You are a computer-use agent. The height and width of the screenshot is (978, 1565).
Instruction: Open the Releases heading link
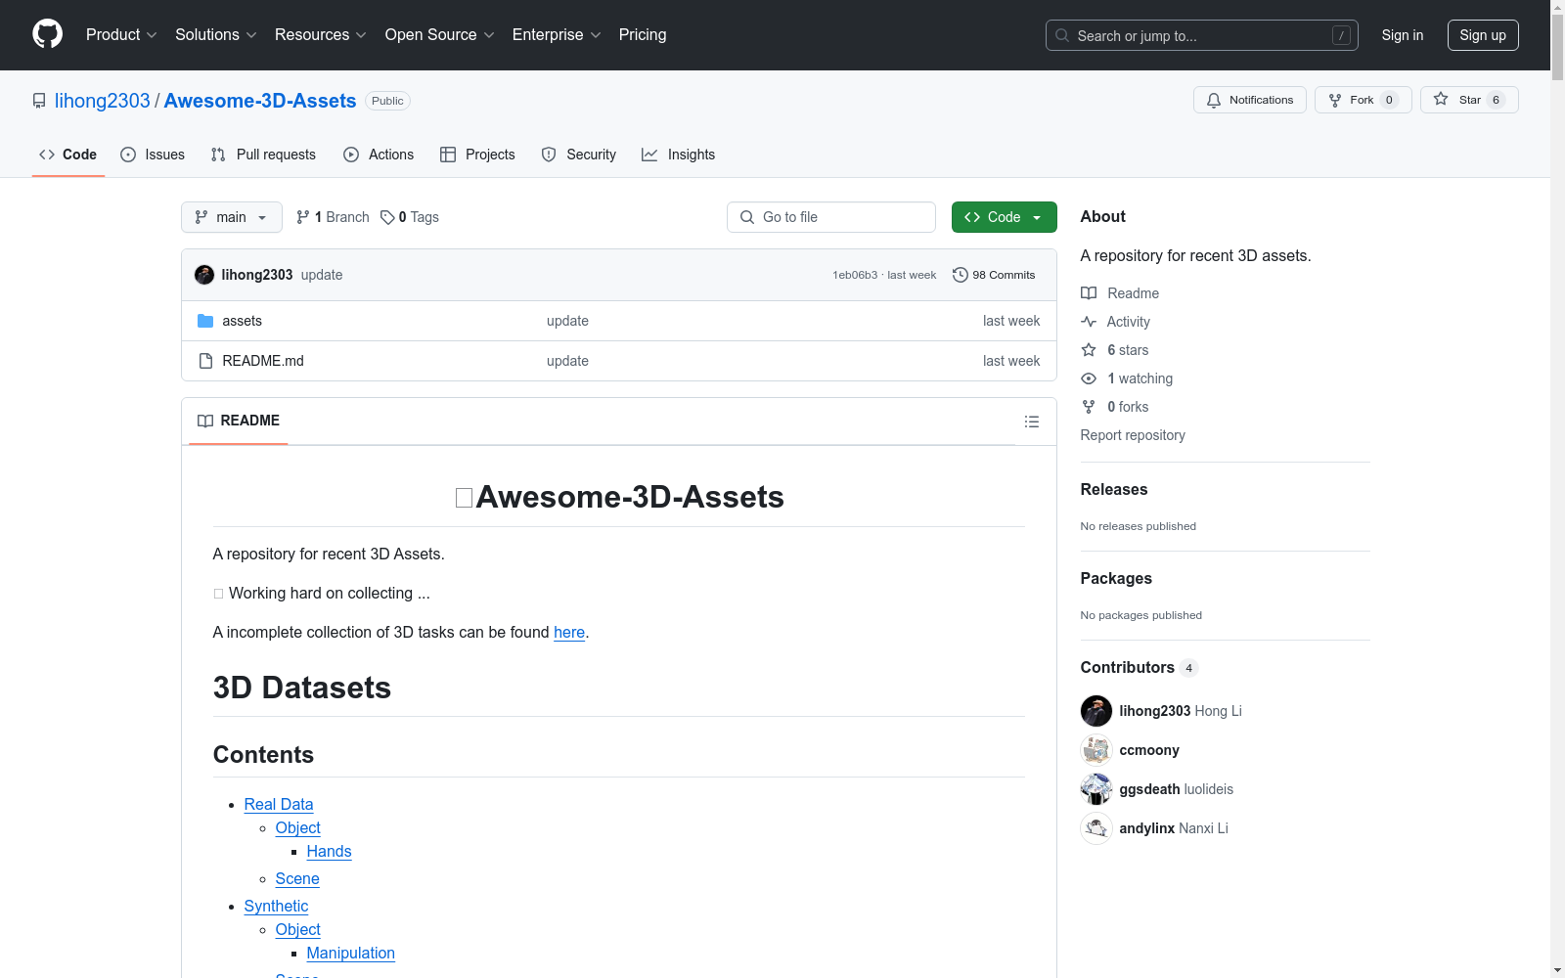tap(1114, 489)
